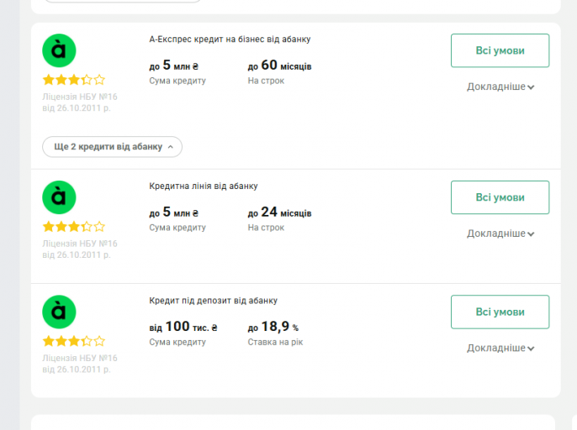
Task: Open 'Кредитна лінія від абанку' title
Action: 204,186
